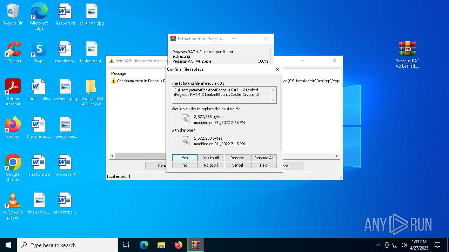Open clock showing 1:33 PM

(419, 245)
